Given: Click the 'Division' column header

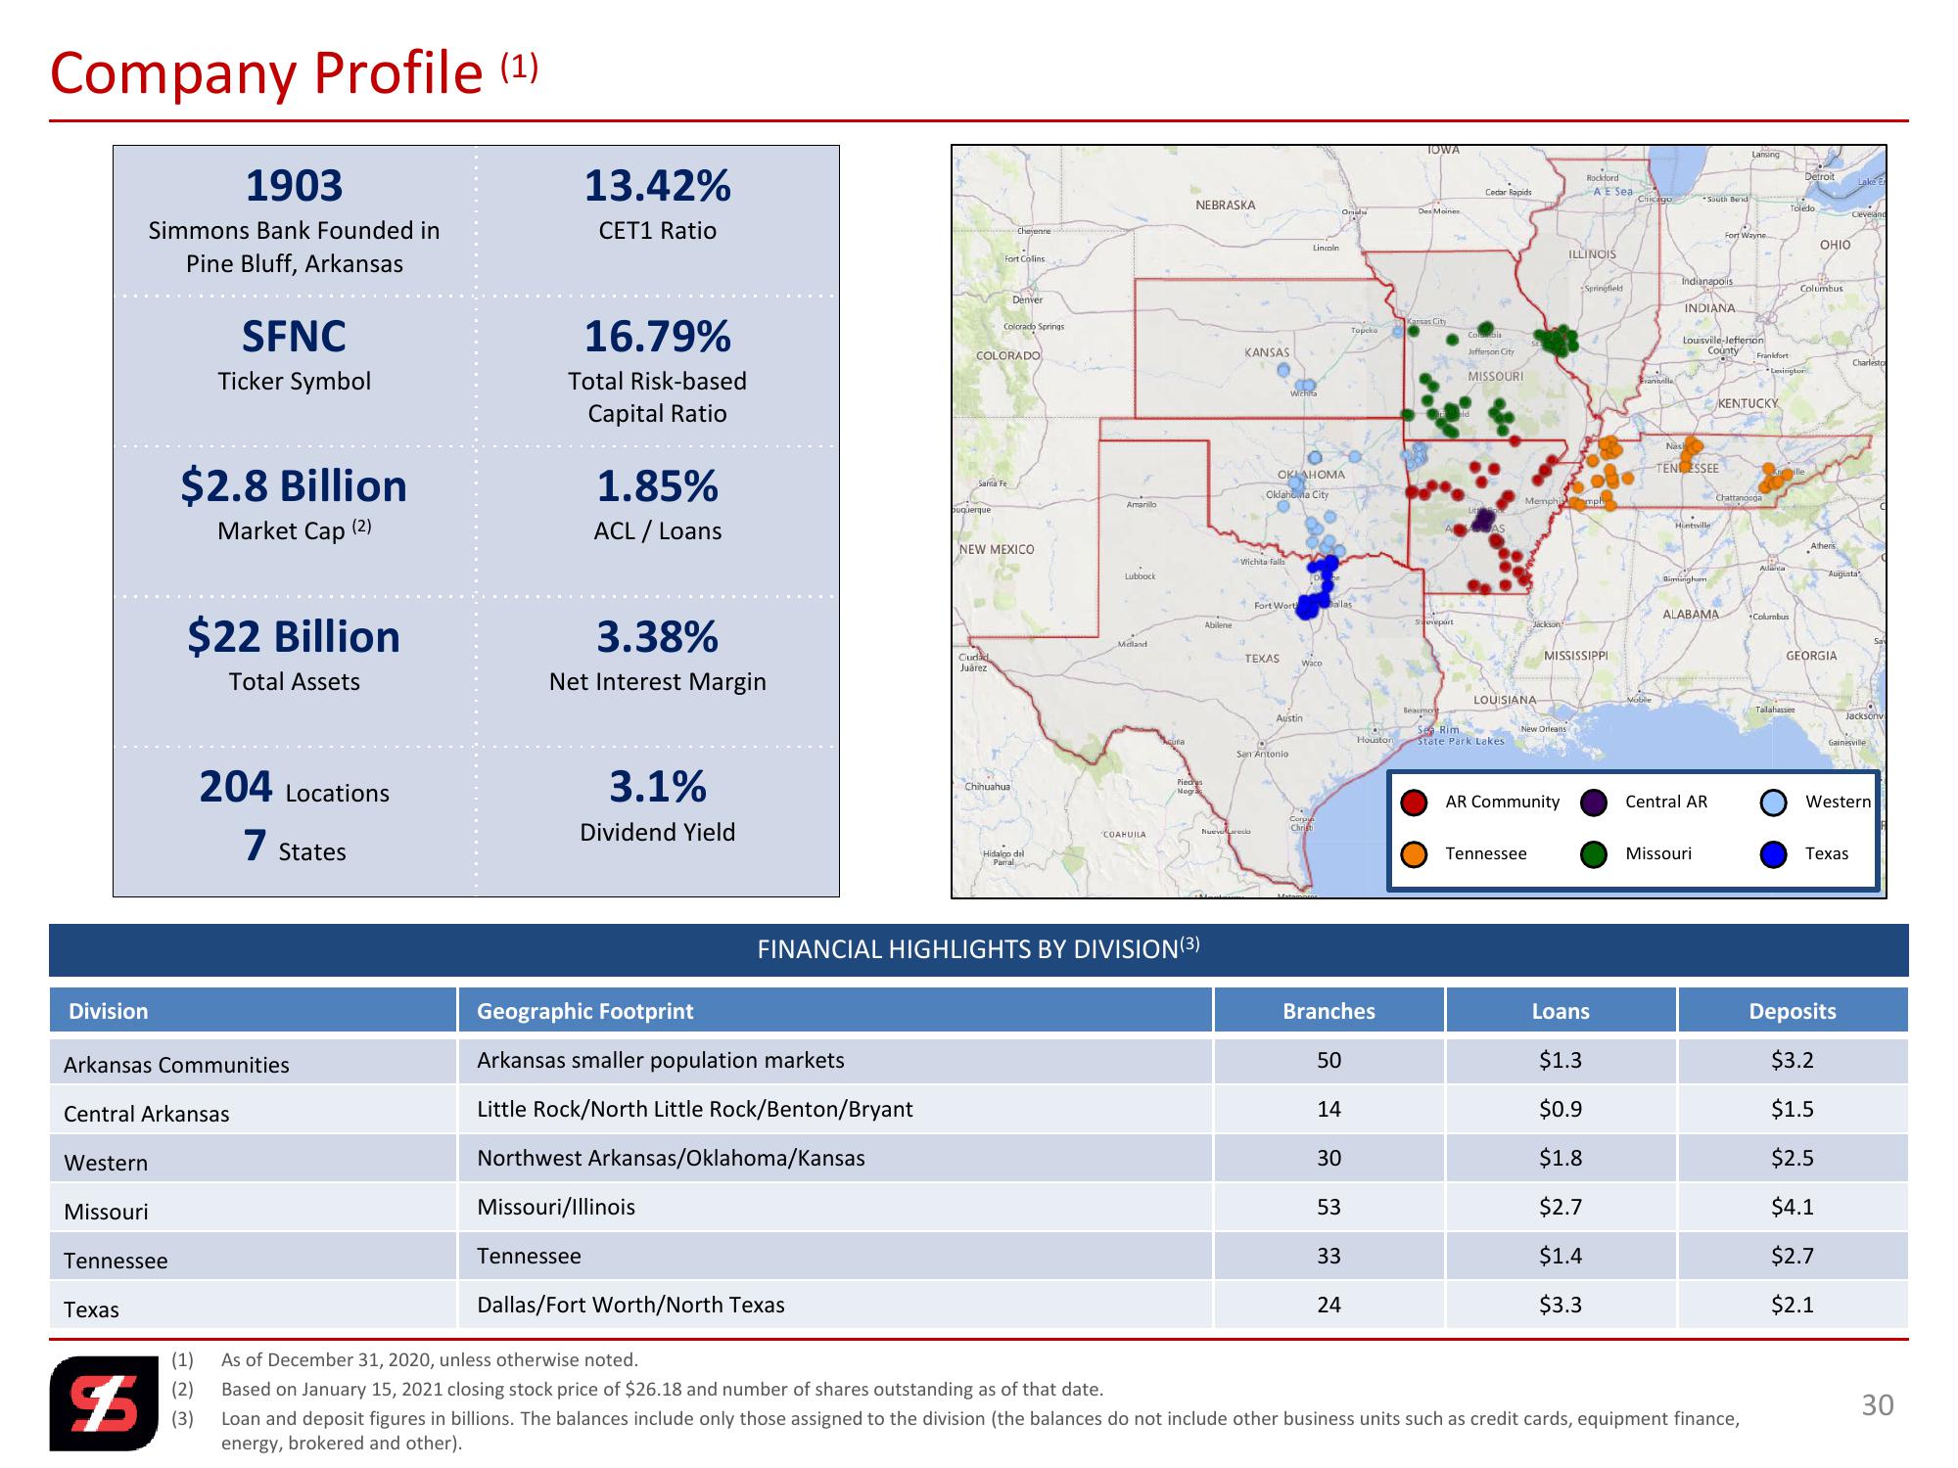Looking at the screenshot, I should click(x=254, y=1011).
